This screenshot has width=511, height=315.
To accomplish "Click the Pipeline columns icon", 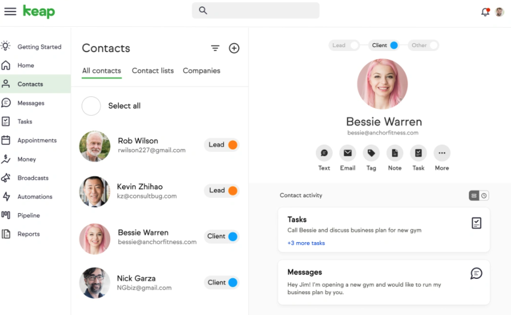I will coord(6,215).
